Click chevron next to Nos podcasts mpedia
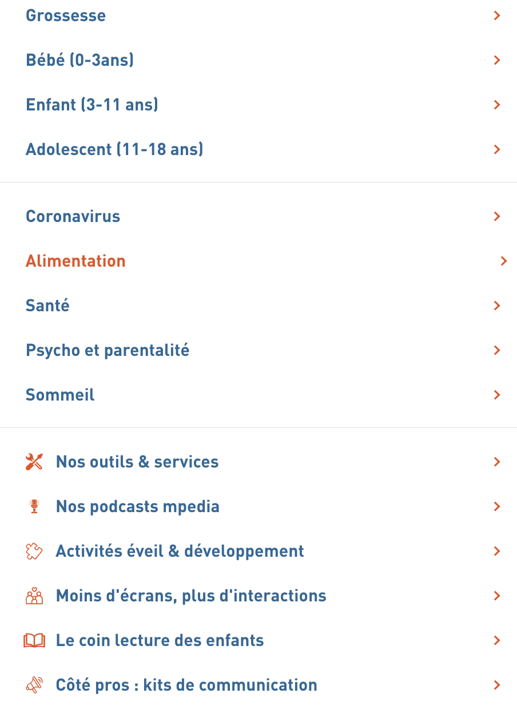Screen dimensions: 517x713 496,506
